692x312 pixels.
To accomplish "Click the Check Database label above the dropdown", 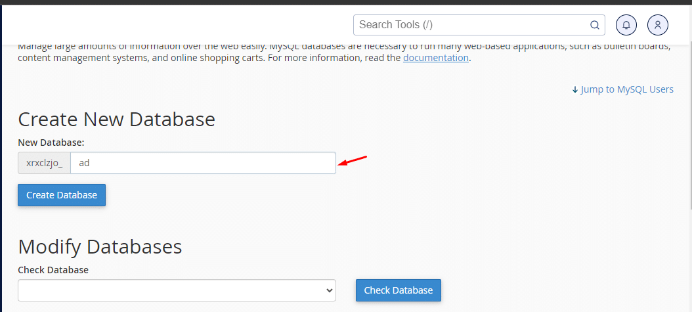I will pos(53,270).
